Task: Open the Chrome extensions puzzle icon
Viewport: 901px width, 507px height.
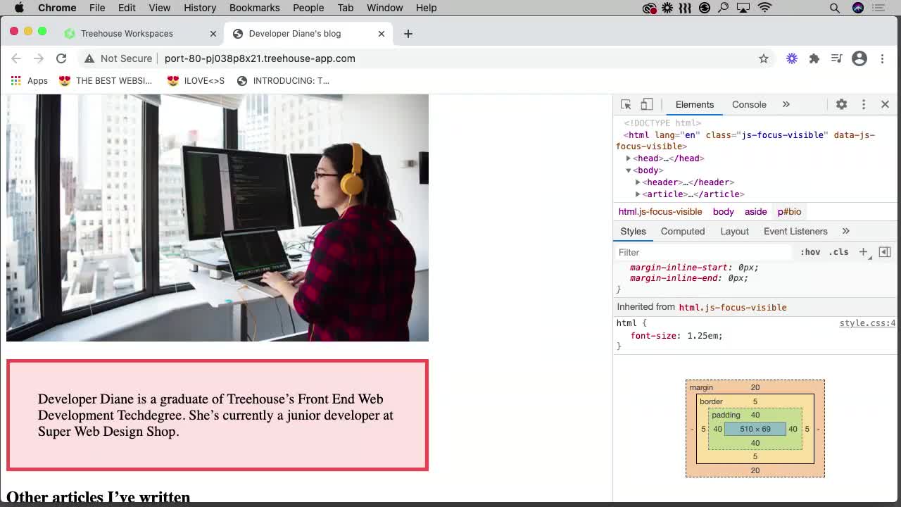Action: click(x=814, y=59)
